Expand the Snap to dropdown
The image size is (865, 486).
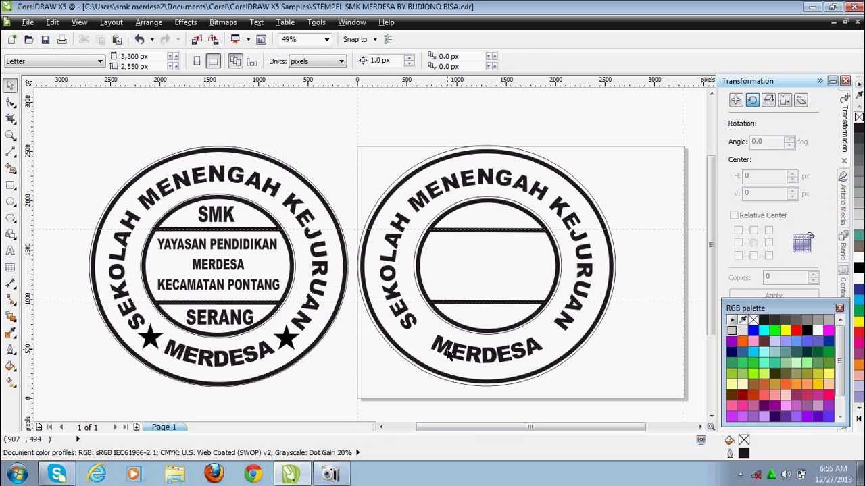pos(375,39)
